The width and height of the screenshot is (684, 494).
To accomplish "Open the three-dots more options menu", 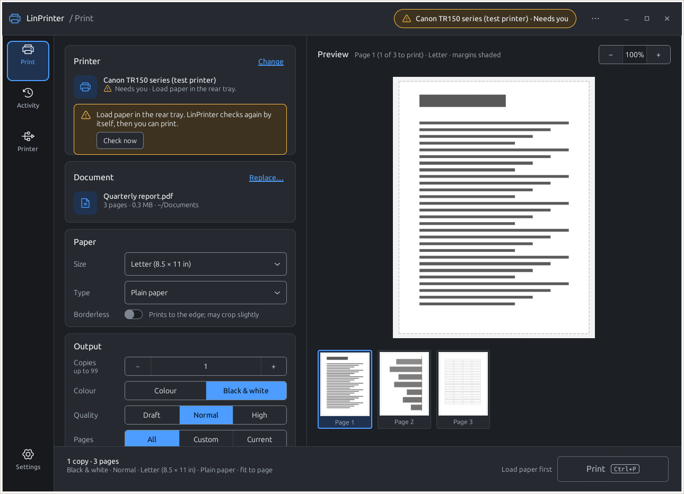I will click(x=595, y=19).
